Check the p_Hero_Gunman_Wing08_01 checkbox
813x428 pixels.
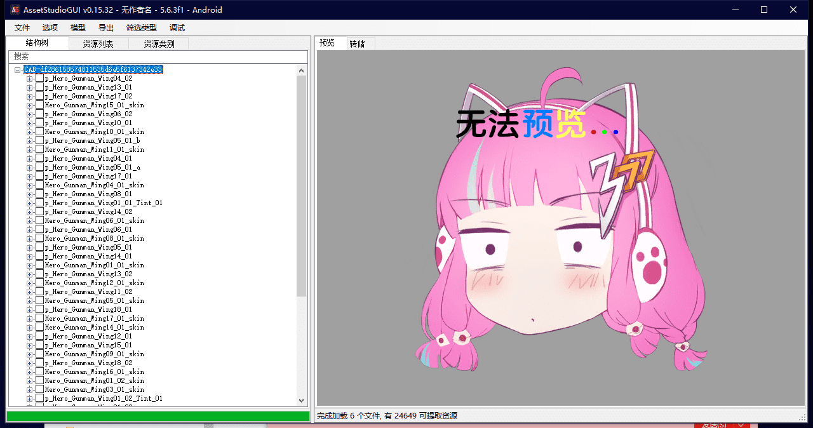coord(39,194)
